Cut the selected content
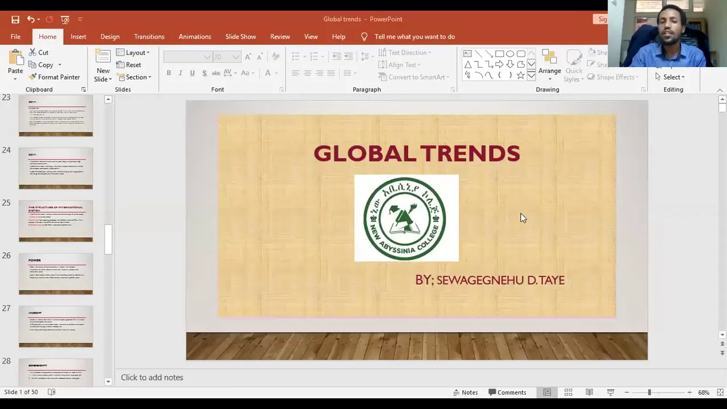The width and height of the screenshot is (727, 409). [x=39, y=52]
